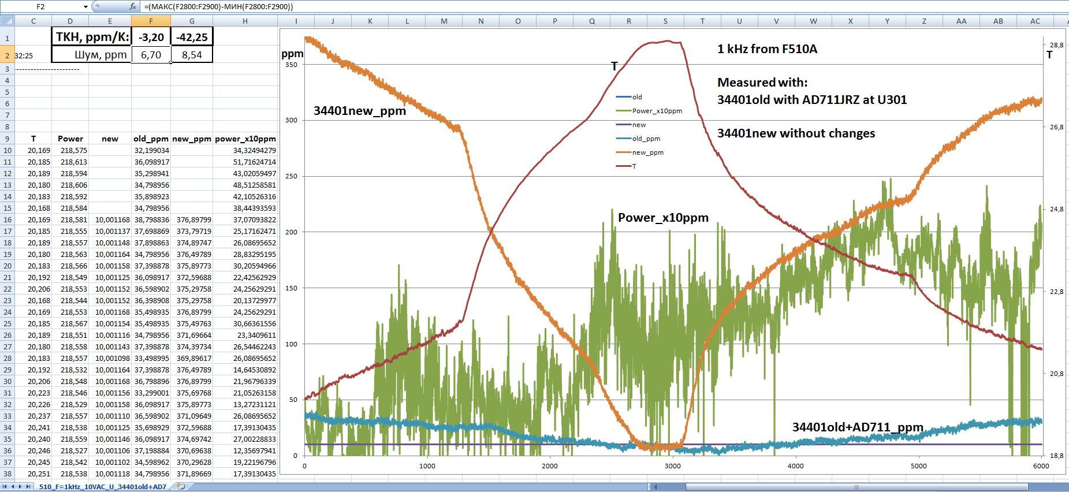Jump to first sheet with navigation arrow
Image resolution: width=1069 pixels, height=492 pixels.
click(5, 487)
